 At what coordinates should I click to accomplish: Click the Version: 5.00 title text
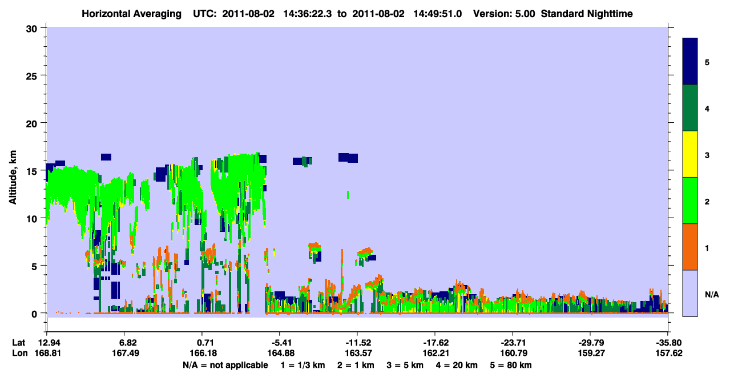(x=504, y=13)
